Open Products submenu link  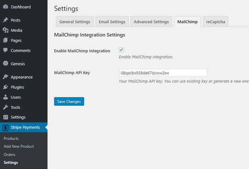click(11, 139)
